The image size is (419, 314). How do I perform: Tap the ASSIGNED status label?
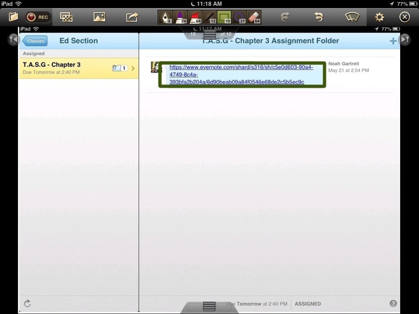308,304
